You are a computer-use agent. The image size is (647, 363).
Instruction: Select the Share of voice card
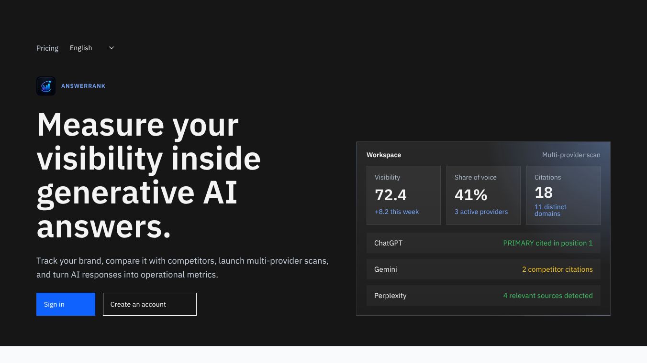483,195
